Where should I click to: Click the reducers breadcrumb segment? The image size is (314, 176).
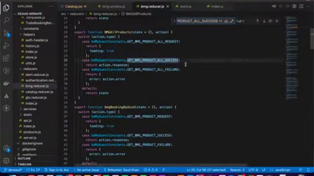tap(77, 14)
